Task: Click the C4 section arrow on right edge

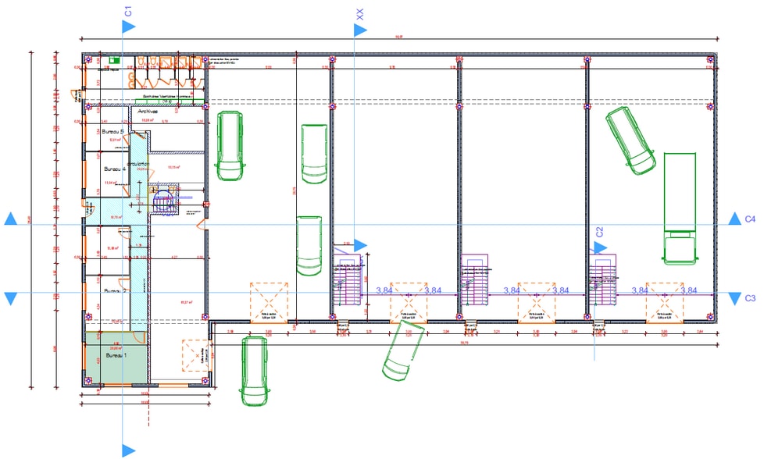Action: pos(734,219)
